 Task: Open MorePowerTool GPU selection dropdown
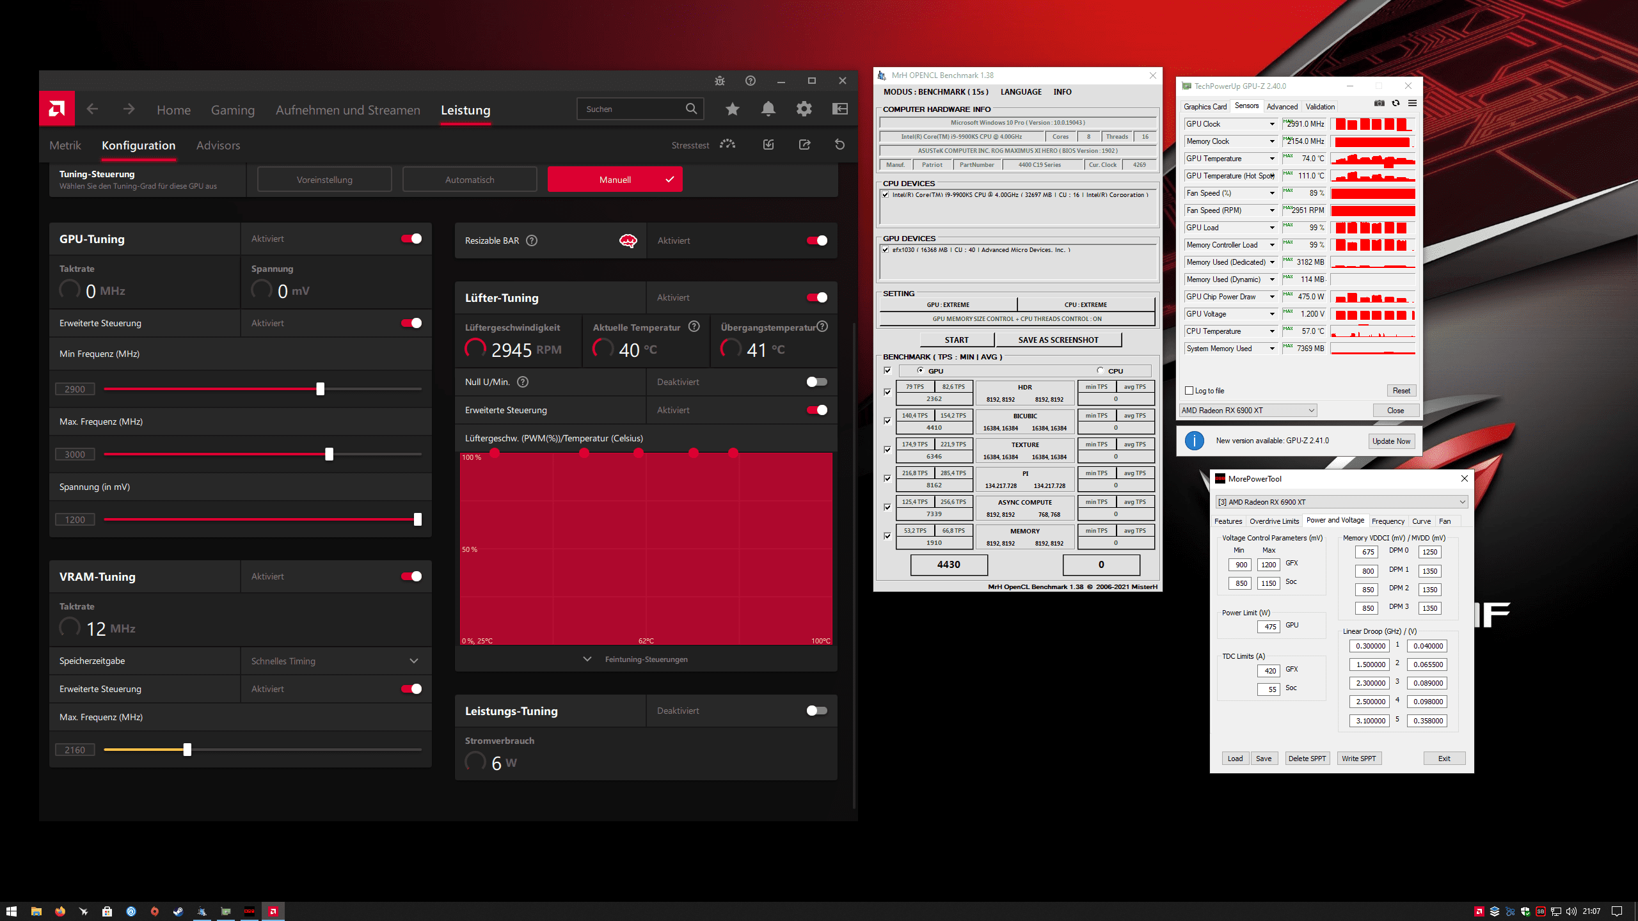click(x=1342, y=502)
